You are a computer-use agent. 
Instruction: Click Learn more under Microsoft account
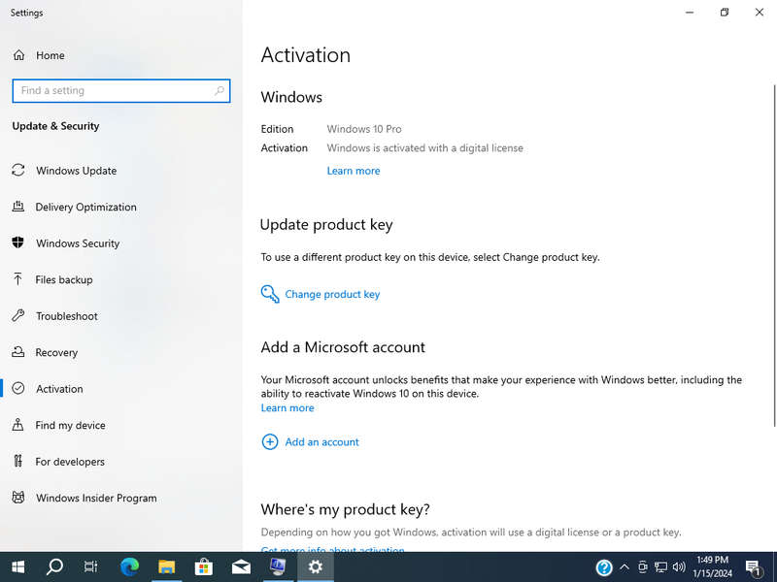(287, 407)
